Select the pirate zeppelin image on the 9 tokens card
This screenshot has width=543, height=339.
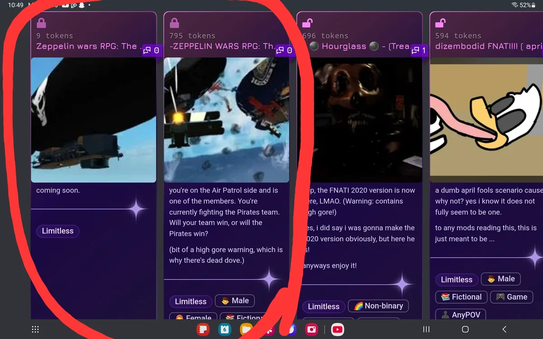click(x=94, y=120)
